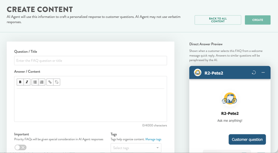The height and width of the screenshot is (153, 278).
Task: Click into the Answer / Content text area
Action: (x=90, y=105)
